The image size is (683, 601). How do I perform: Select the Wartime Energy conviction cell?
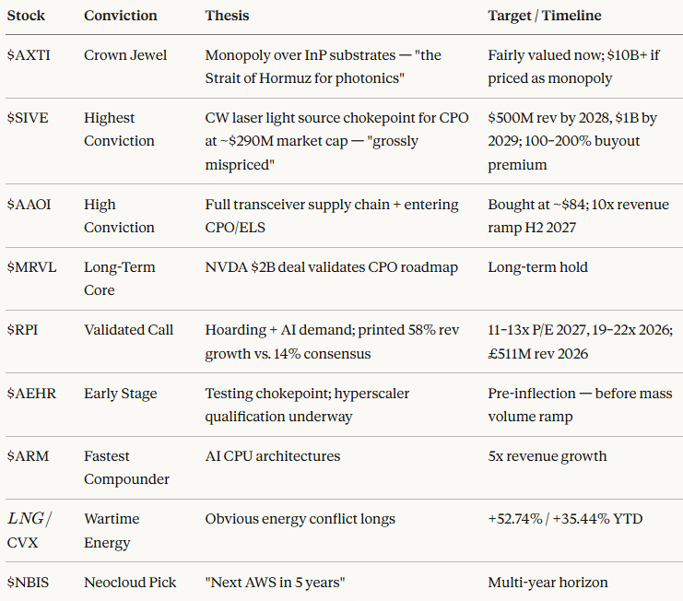point(111,531)
